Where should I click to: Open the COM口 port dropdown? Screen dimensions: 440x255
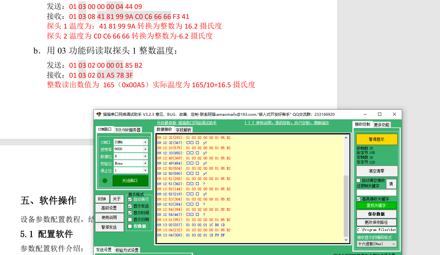pyautogui.click(x=145, y=142)
